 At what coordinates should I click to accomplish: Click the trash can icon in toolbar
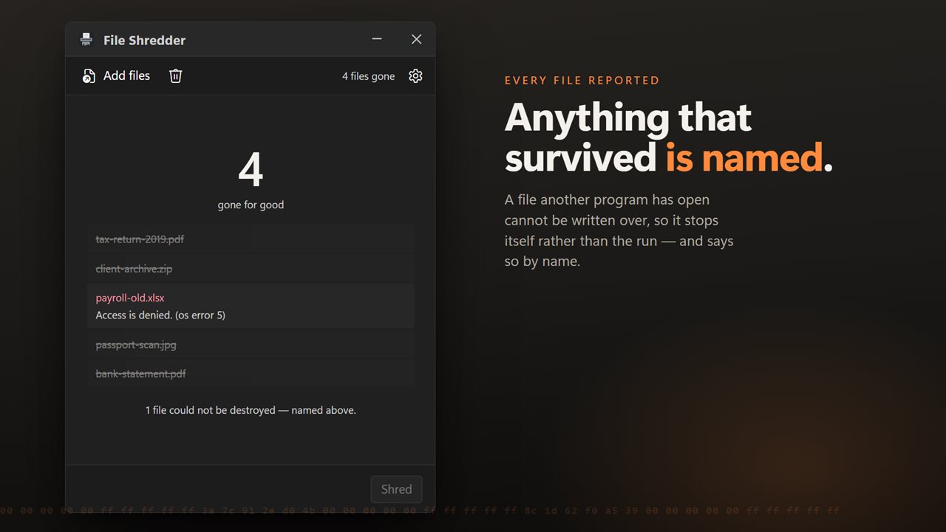point(175,76)
